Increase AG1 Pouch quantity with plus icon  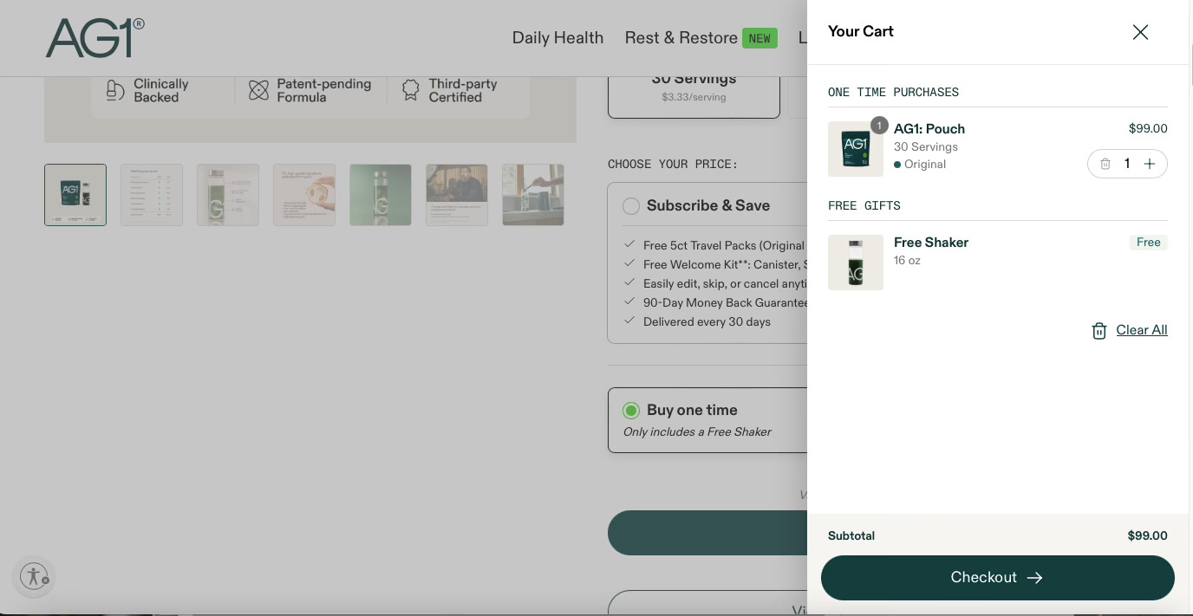(1150, 164)
